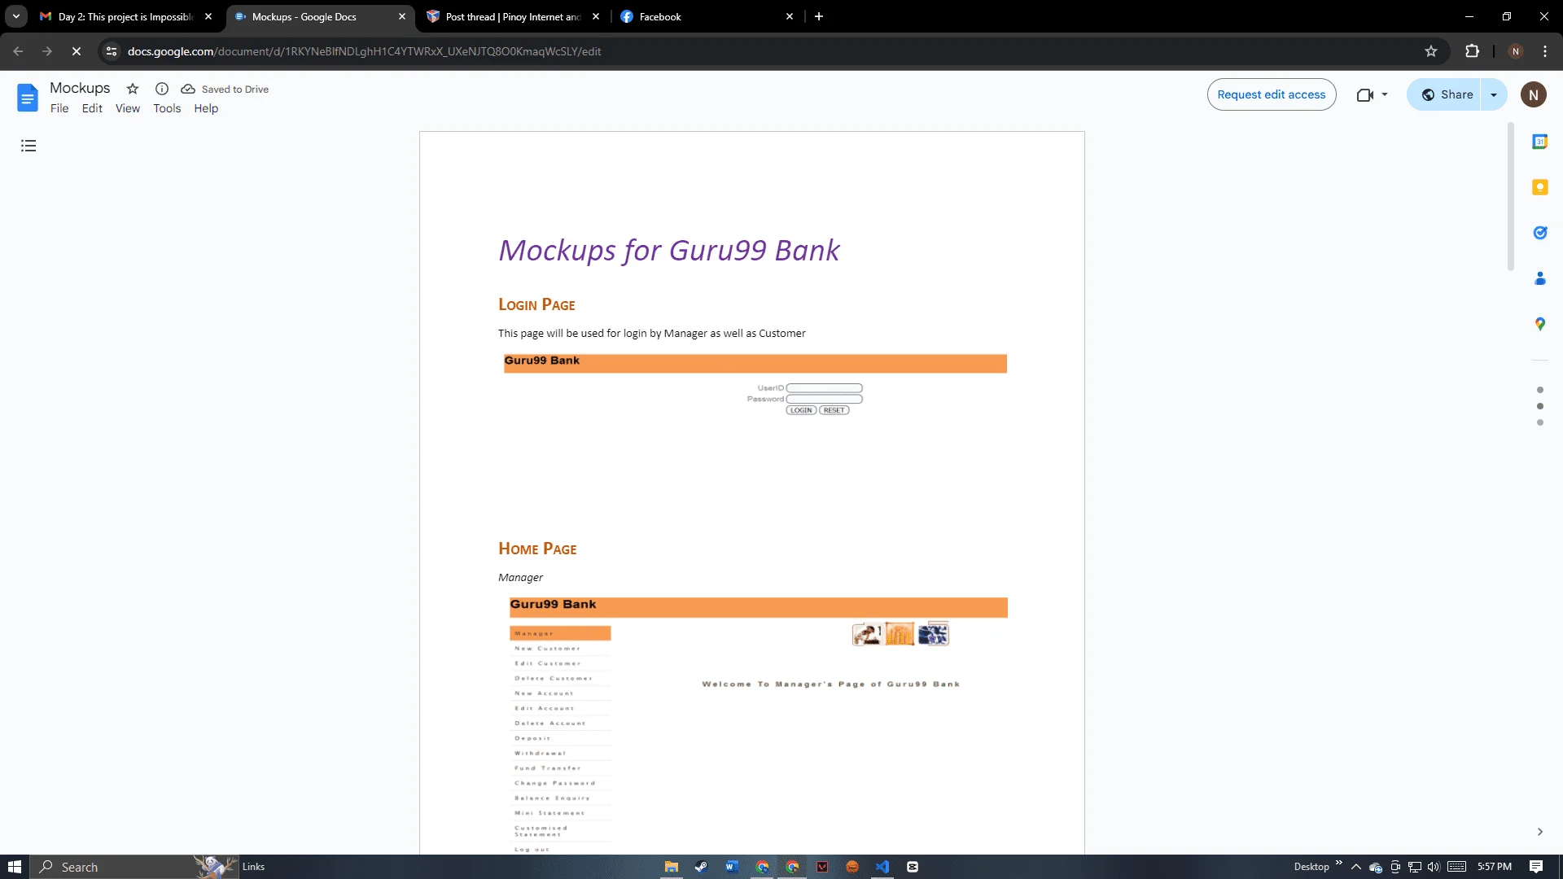
Task: Open the Google account avatar N
Action: [x=1533, y=95]
